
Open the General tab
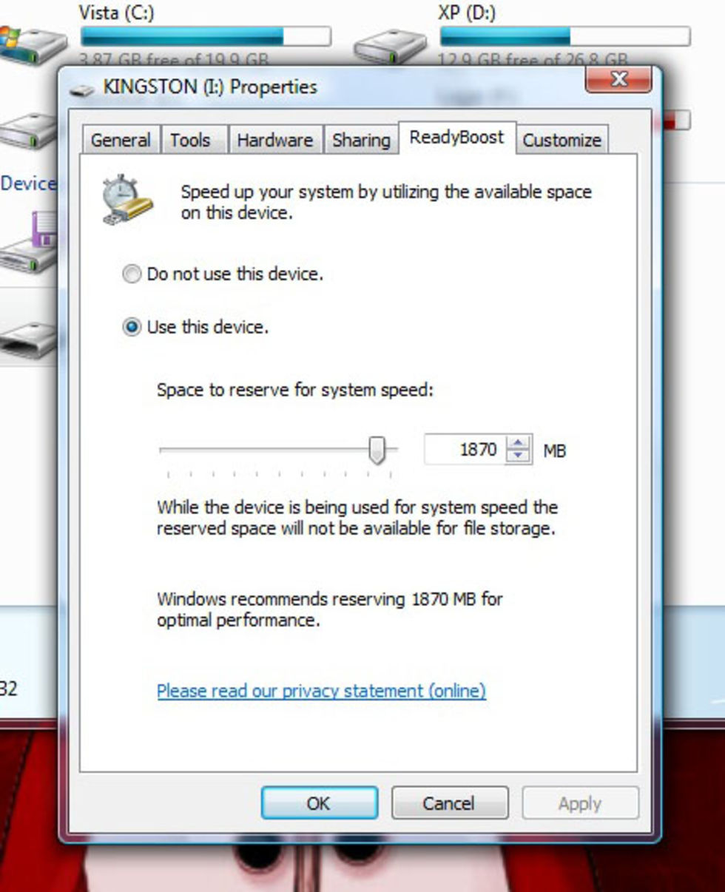121,140
